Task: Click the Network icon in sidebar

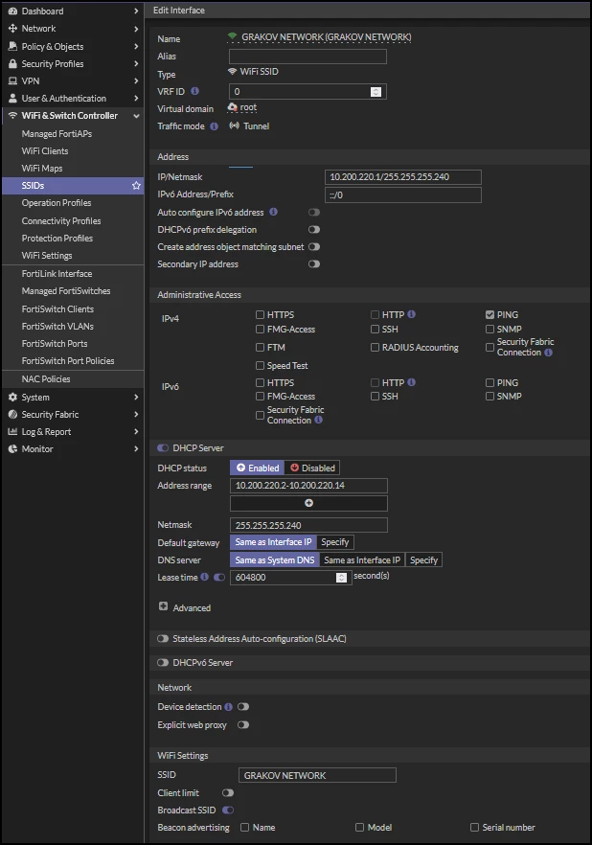Action: click(x=12, y=29)
